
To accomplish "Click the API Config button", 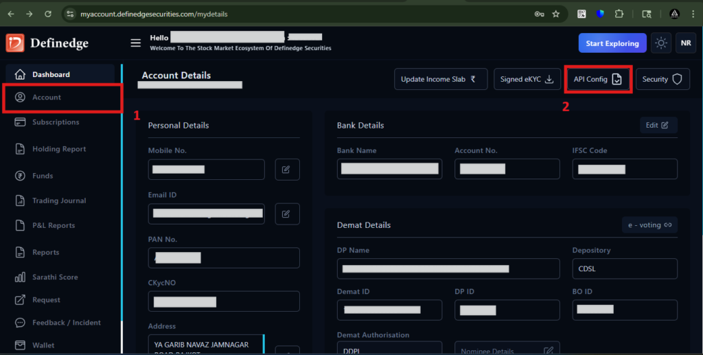I will point(598,80).
